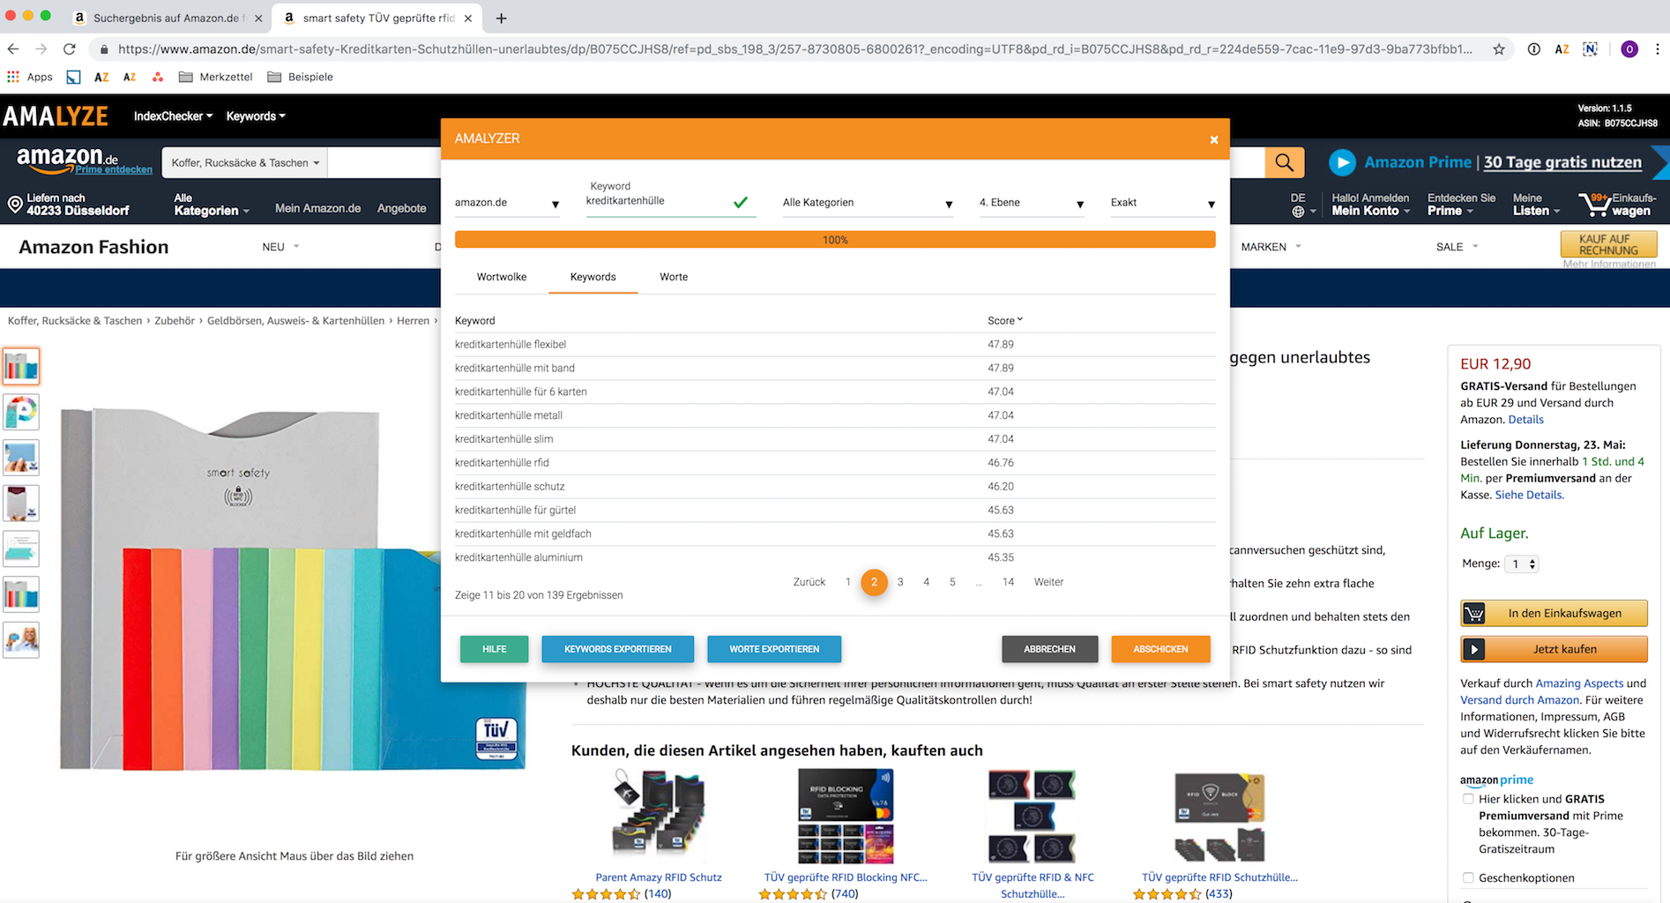Click the blue square bookmark icon
Screen dimensions: 1670x903
tap(73, 77)
